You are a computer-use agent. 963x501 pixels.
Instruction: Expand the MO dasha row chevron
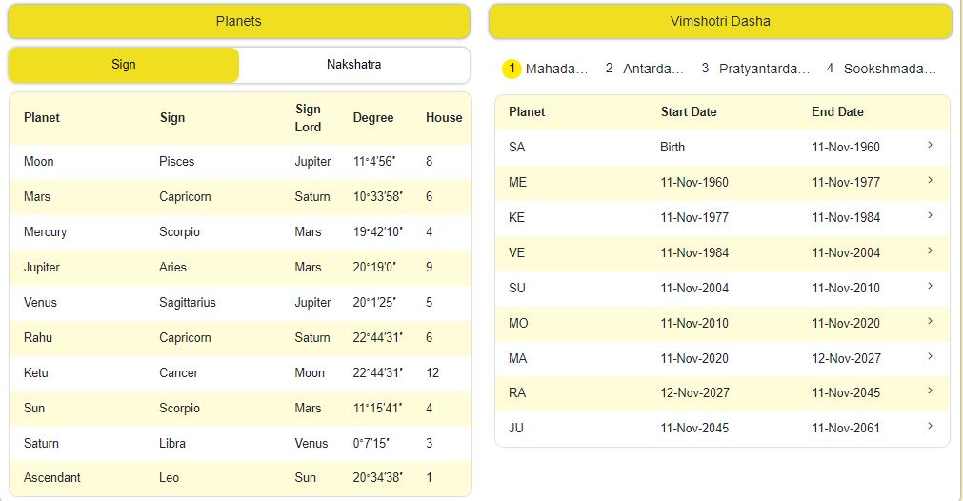930,321
